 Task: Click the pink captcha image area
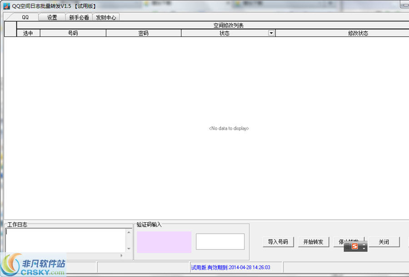[x=164, y=242]
